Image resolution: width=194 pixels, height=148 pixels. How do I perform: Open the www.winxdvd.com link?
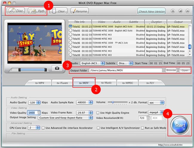[170, 145]
